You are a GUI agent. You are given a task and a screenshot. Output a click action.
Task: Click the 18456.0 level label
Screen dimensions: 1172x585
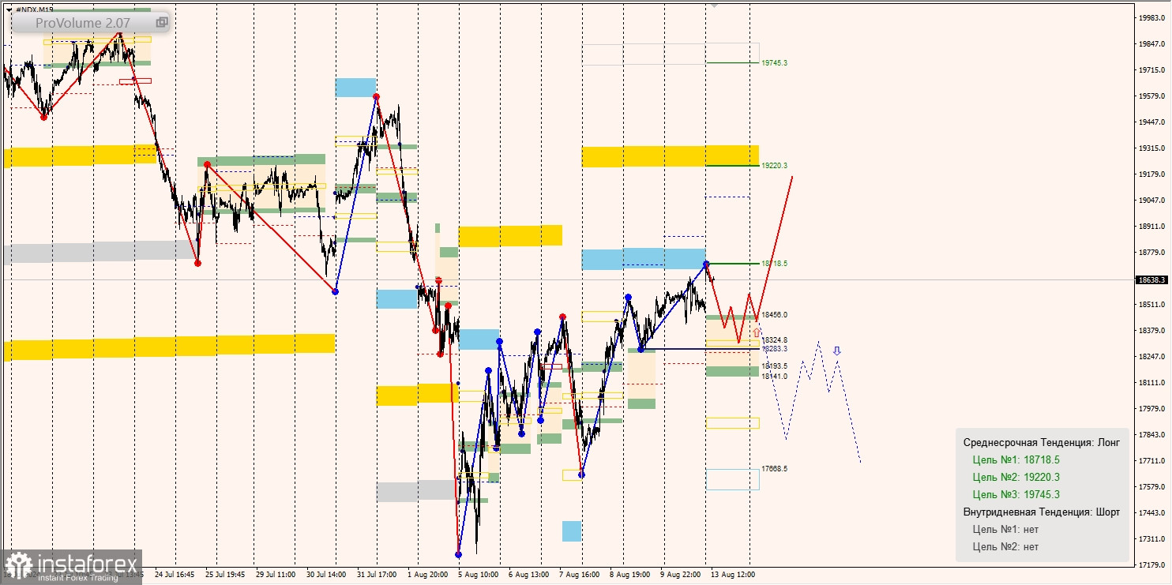pyautogui.click(x=774, y=314)
